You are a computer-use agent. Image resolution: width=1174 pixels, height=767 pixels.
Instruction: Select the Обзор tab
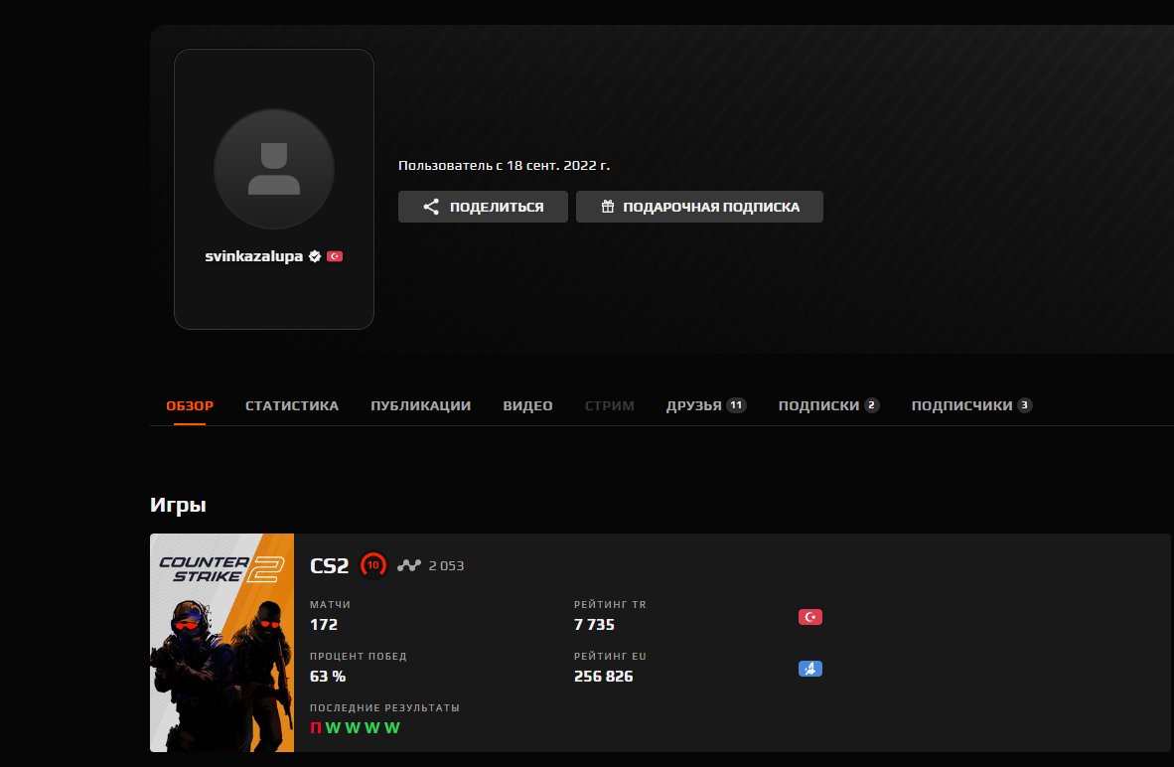190,405
